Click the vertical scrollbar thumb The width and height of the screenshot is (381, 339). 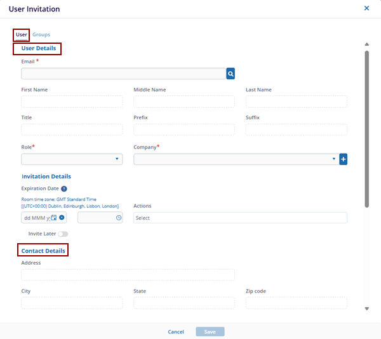pyautogui.click(x=366, y=127)
